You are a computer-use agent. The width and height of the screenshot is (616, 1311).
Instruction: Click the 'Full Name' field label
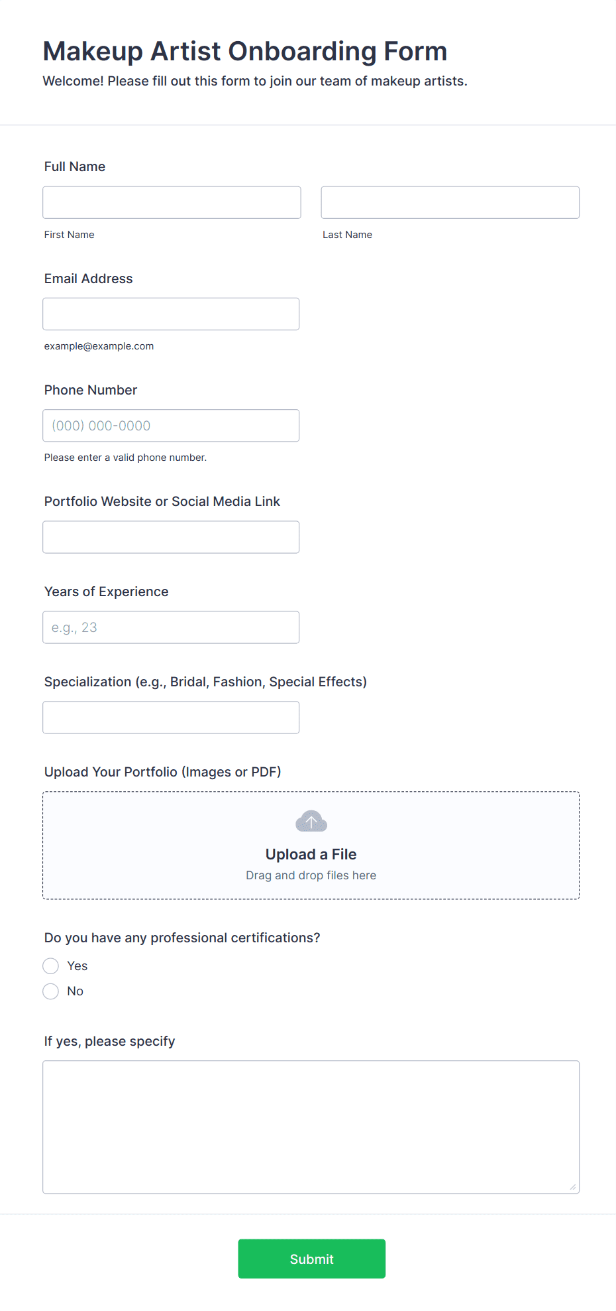tap(75, 166)
